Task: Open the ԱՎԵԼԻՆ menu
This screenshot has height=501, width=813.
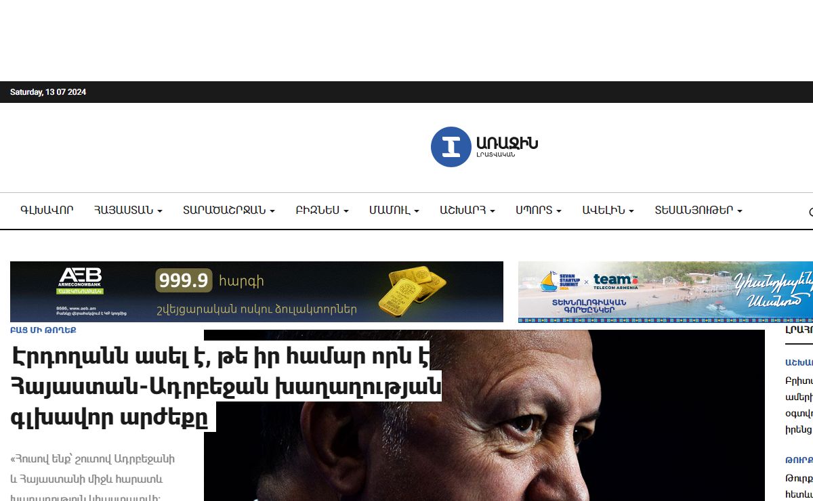Action: pyautogui.click(x=608, y=211)
